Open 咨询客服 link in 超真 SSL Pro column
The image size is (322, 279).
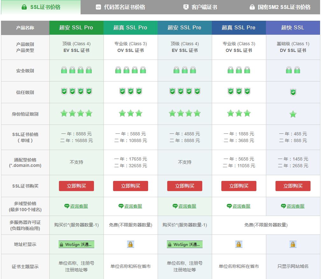coord(133,206)
